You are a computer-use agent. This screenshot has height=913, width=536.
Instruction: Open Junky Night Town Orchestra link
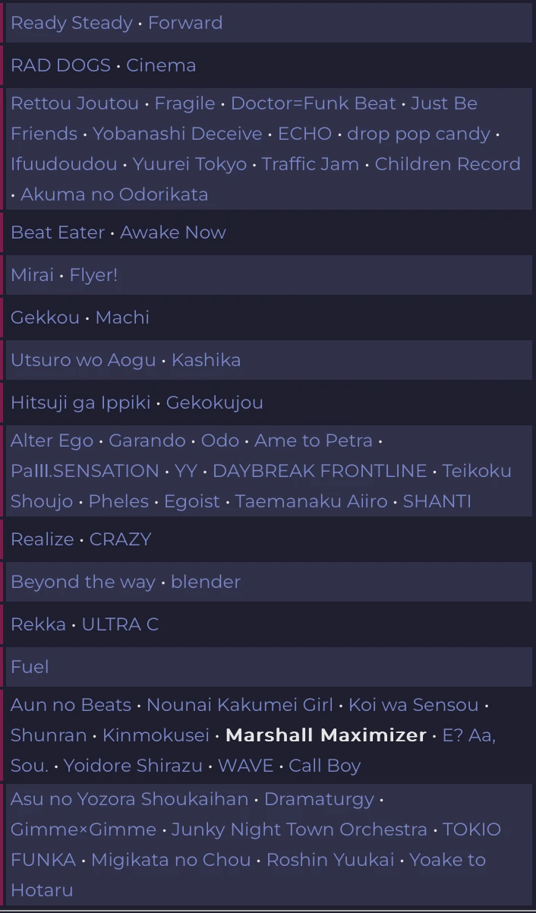pyautogui.click(x=299, y=829)
